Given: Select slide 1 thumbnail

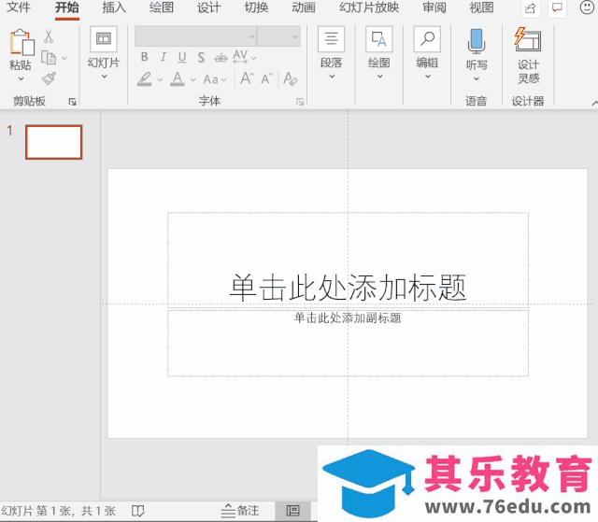Looking at the screenshot, I should 54,142.
